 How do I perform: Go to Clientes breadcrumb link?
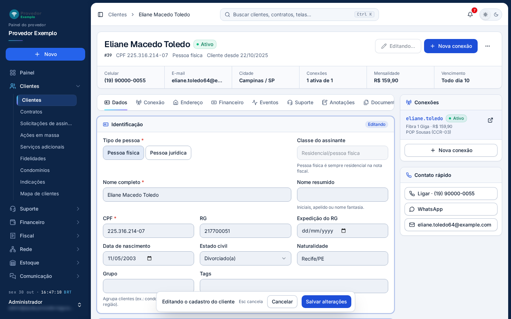(117, 15)
